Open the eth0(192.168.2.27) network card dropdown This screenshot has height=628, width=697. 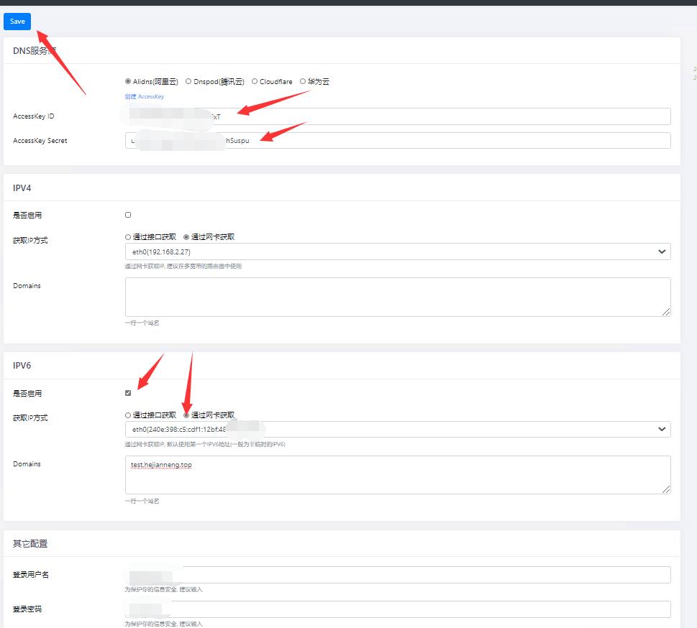[x=398, y=251]
